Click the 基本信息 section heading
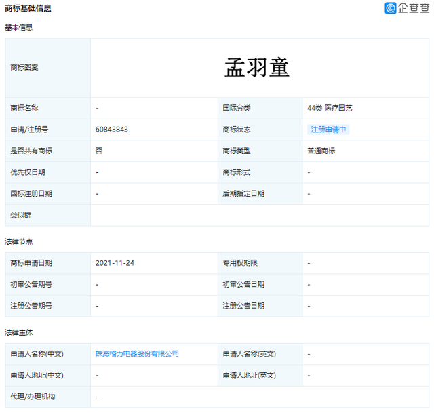434x413 pixels. click(x=19, y=28)
